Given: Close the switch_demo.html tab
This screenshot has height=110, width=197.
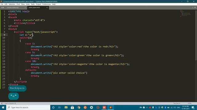Looking at the screenshot, I should pos(47,8).
